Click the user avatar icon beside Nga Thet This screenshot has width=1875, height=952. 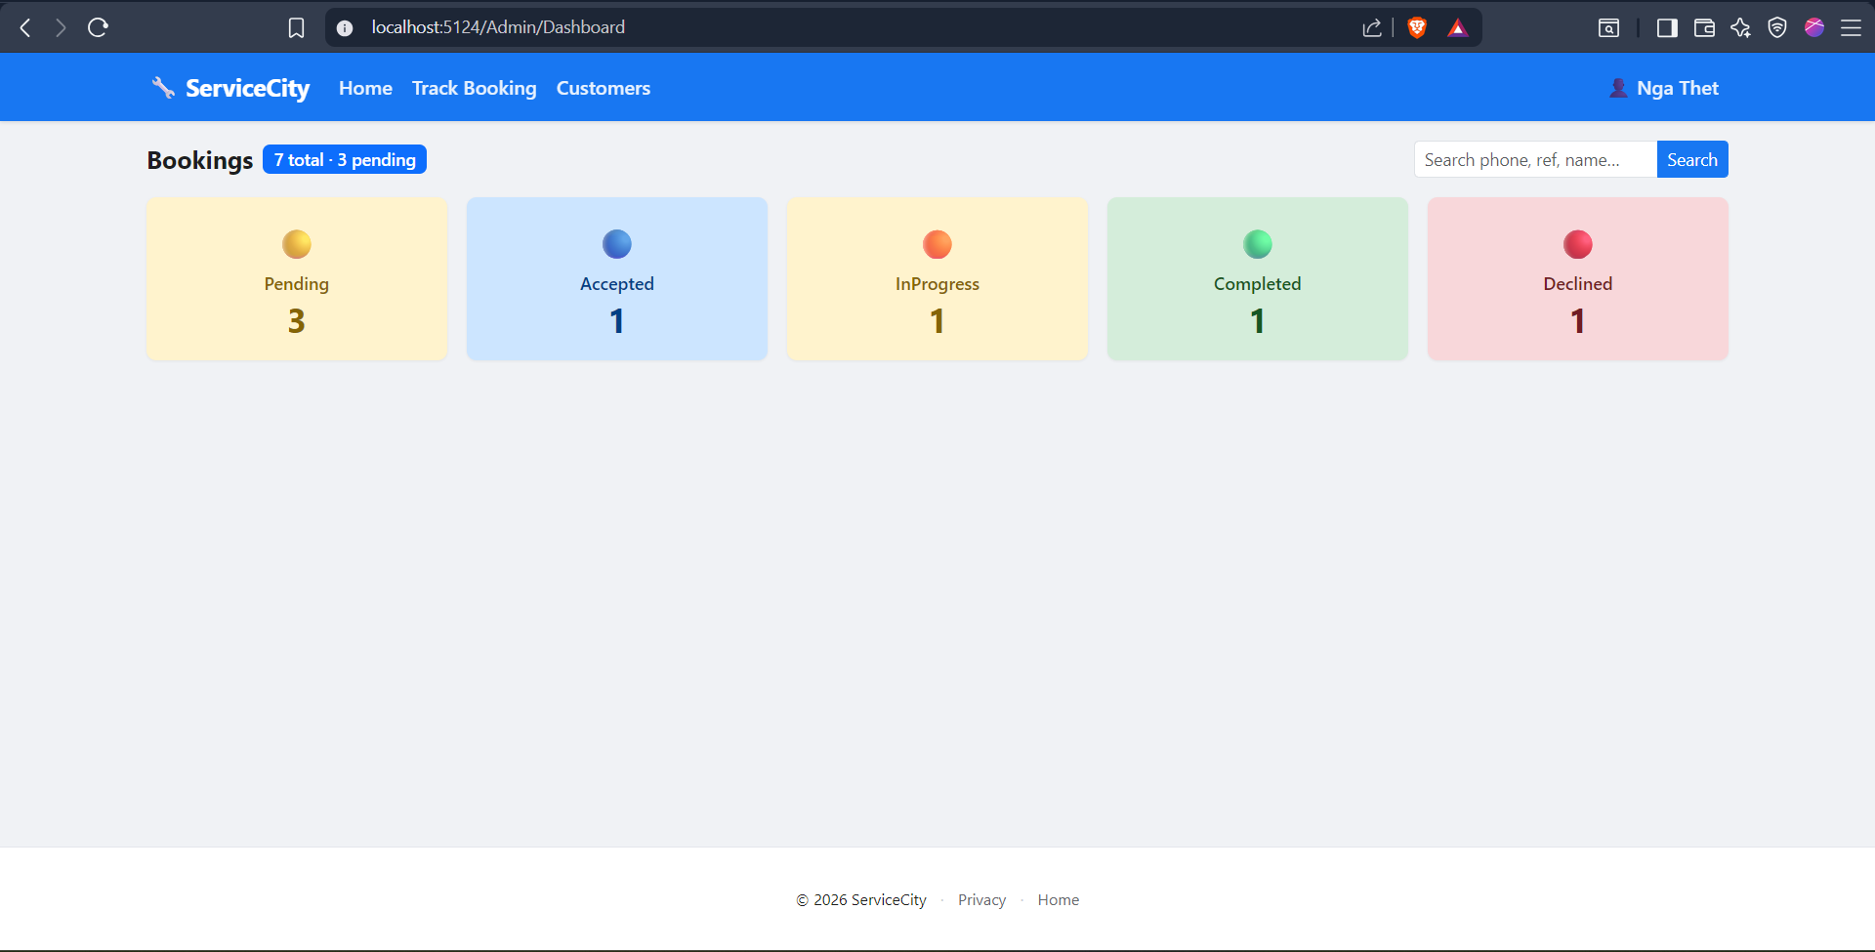click(x=1618, y=88)
